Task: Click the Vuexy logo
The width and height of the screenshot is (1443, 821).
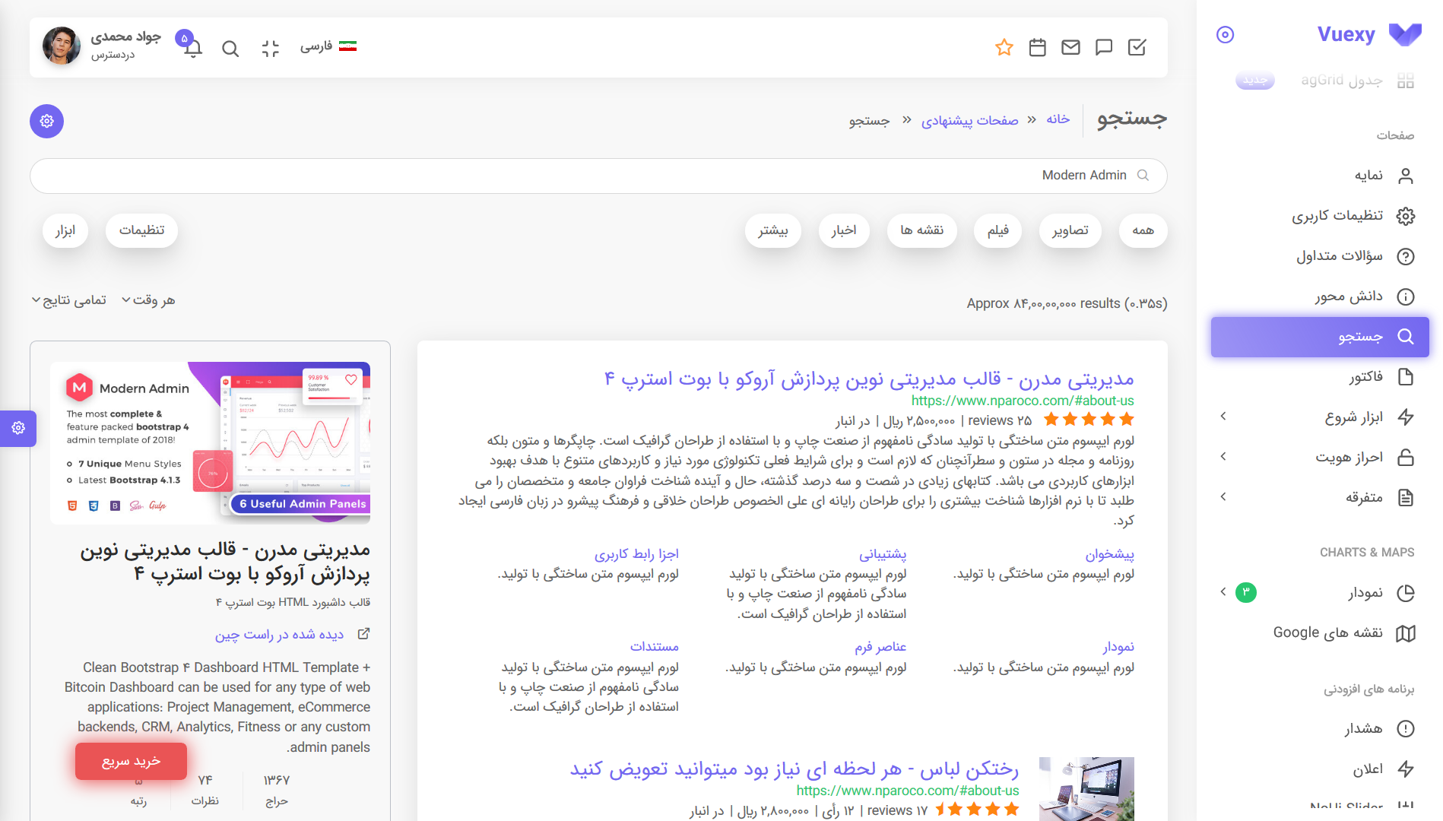Action: coord(1368,34)
